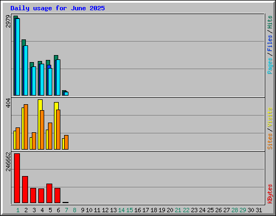Select day 3 red KBytes bar

33,195
